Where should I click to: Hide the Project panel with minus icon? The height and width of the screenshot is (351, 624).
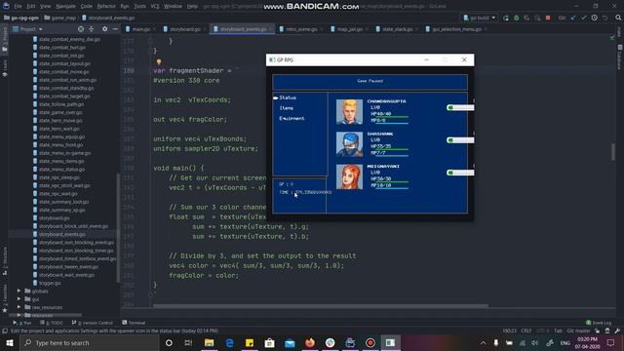115,29
